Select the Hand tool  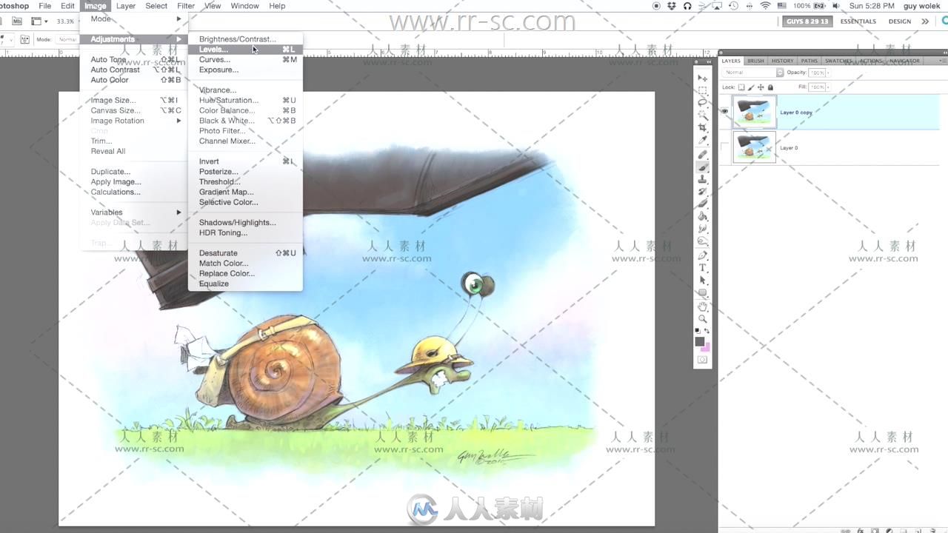(703, 306)
